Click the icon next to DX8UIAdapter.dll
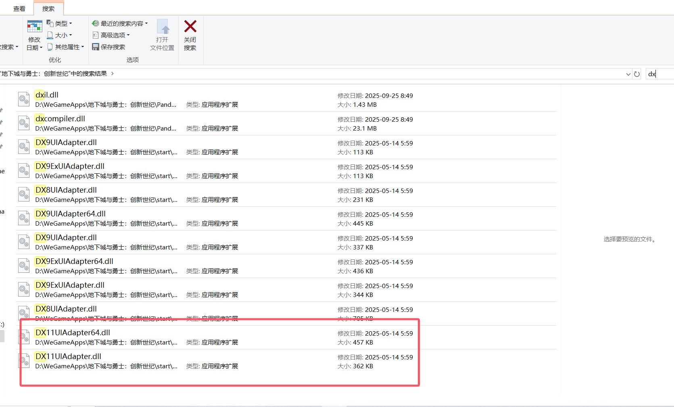 (x=23, y=194)
